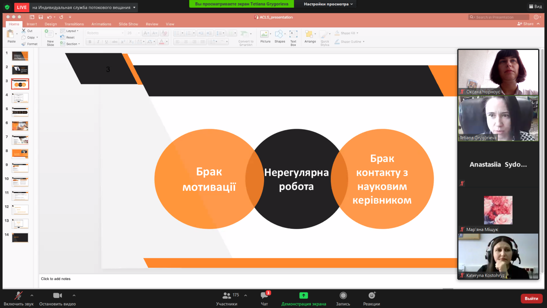Toggle superscript formatting
Viewport: 547px width, 308px height.
click(x=123, y=42)
